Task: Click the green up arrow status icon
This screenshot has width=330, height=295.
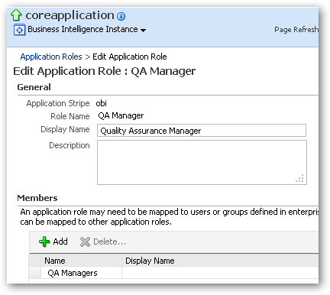Action: (16, 15)
